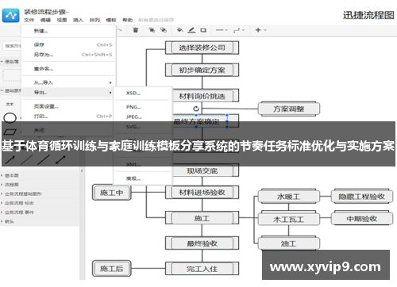Choose 高级... in export submenu

point(143,178)
